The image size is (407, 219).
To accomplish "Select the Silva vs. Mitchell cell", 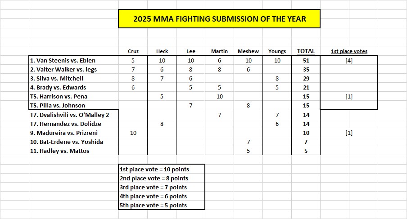I will pyautogui.click(x=57, y=78).
